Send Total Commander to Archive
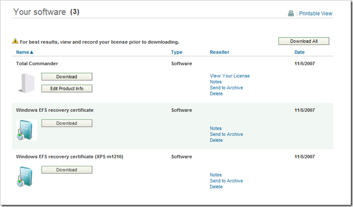Screen dimensions: 353x207 coord(226,88)
